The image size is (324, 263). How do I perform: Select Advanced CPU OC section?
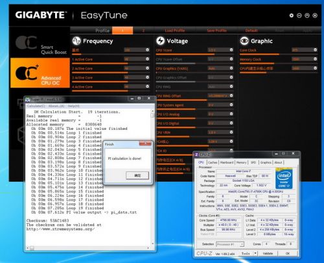pyautogui.click(x=40, y=73)
